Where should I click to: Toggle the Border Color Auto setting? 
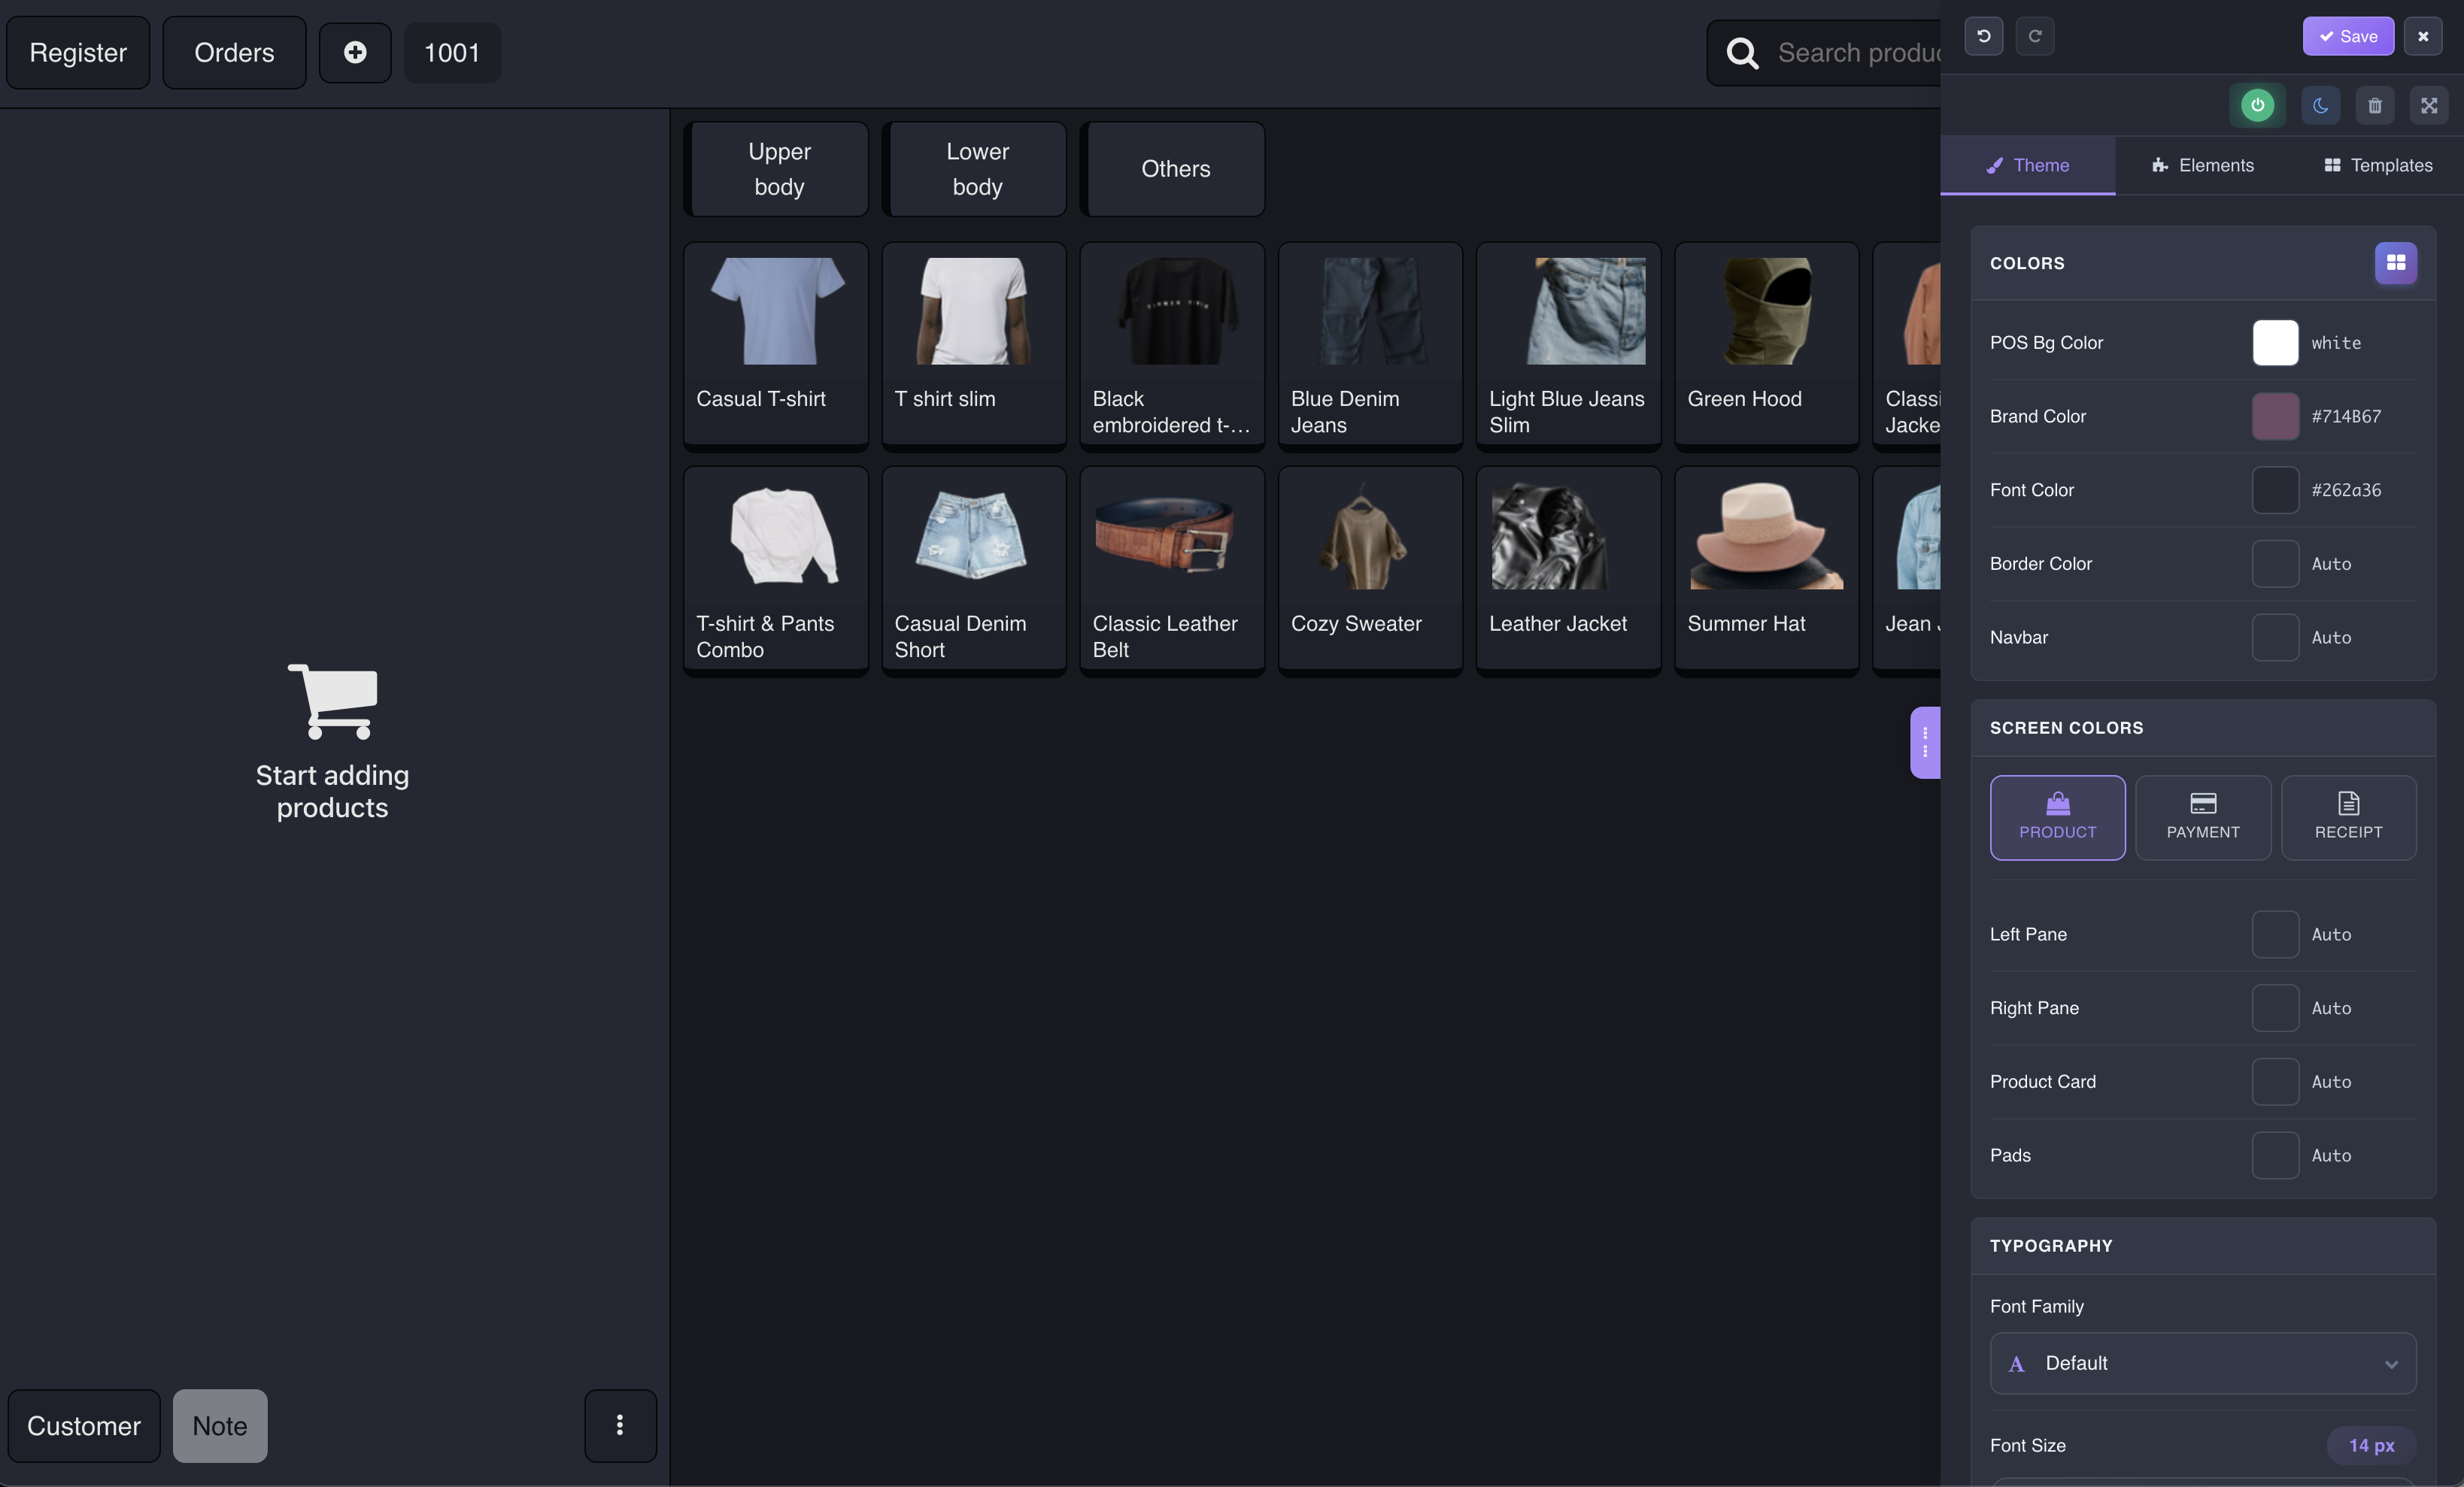(2274, 564)
